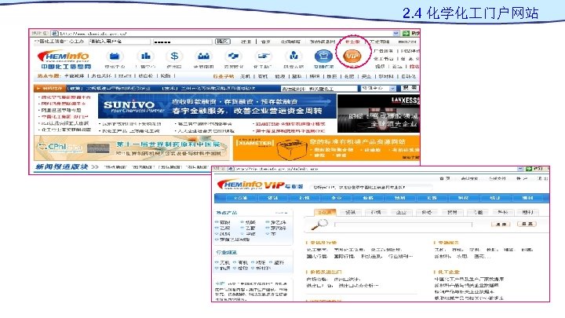Open the LANXESS dark banner ad
This screenshot has height=318, width=565.
[x=378, y=113]
